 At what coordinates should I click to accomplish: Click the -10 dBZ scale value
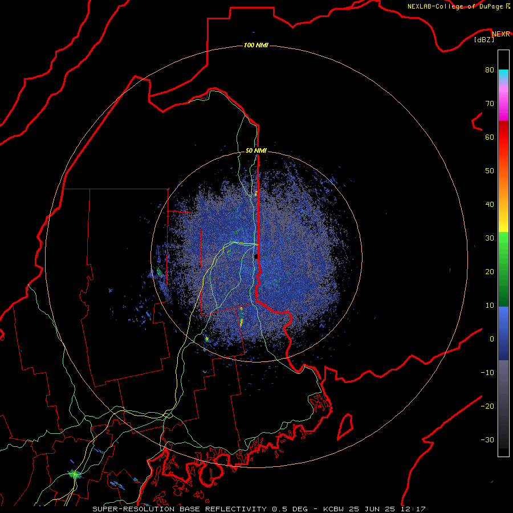coord(487,373)
